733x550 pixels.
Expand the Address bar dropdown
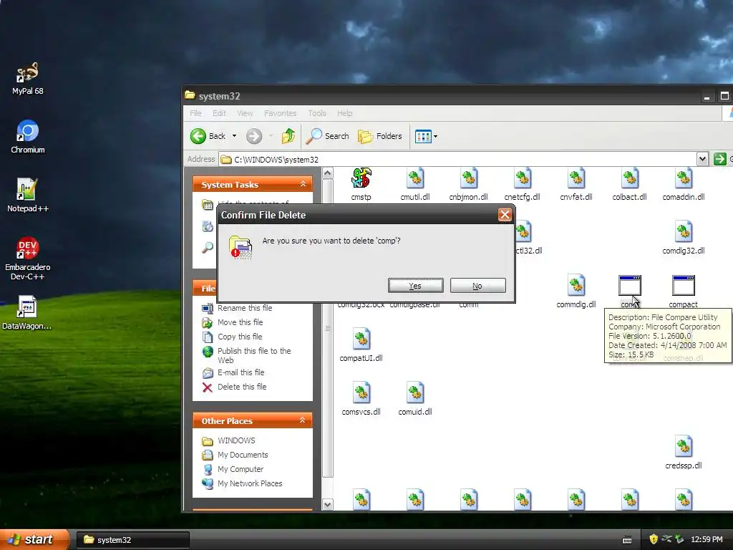702,159
